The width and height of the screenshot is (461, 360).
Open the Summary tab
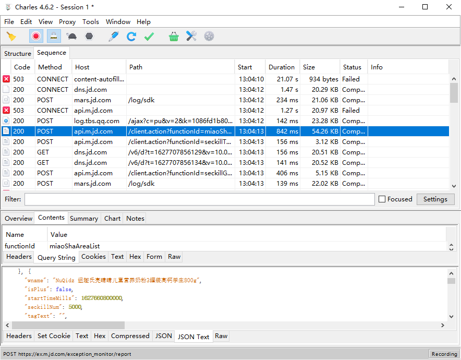point(84,219)
